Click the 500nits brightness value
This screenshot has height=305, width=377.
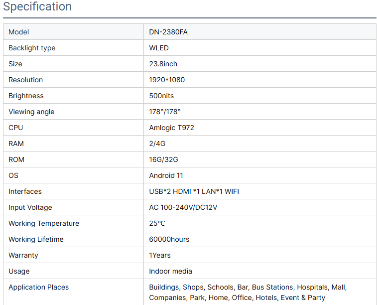(161, 96)
